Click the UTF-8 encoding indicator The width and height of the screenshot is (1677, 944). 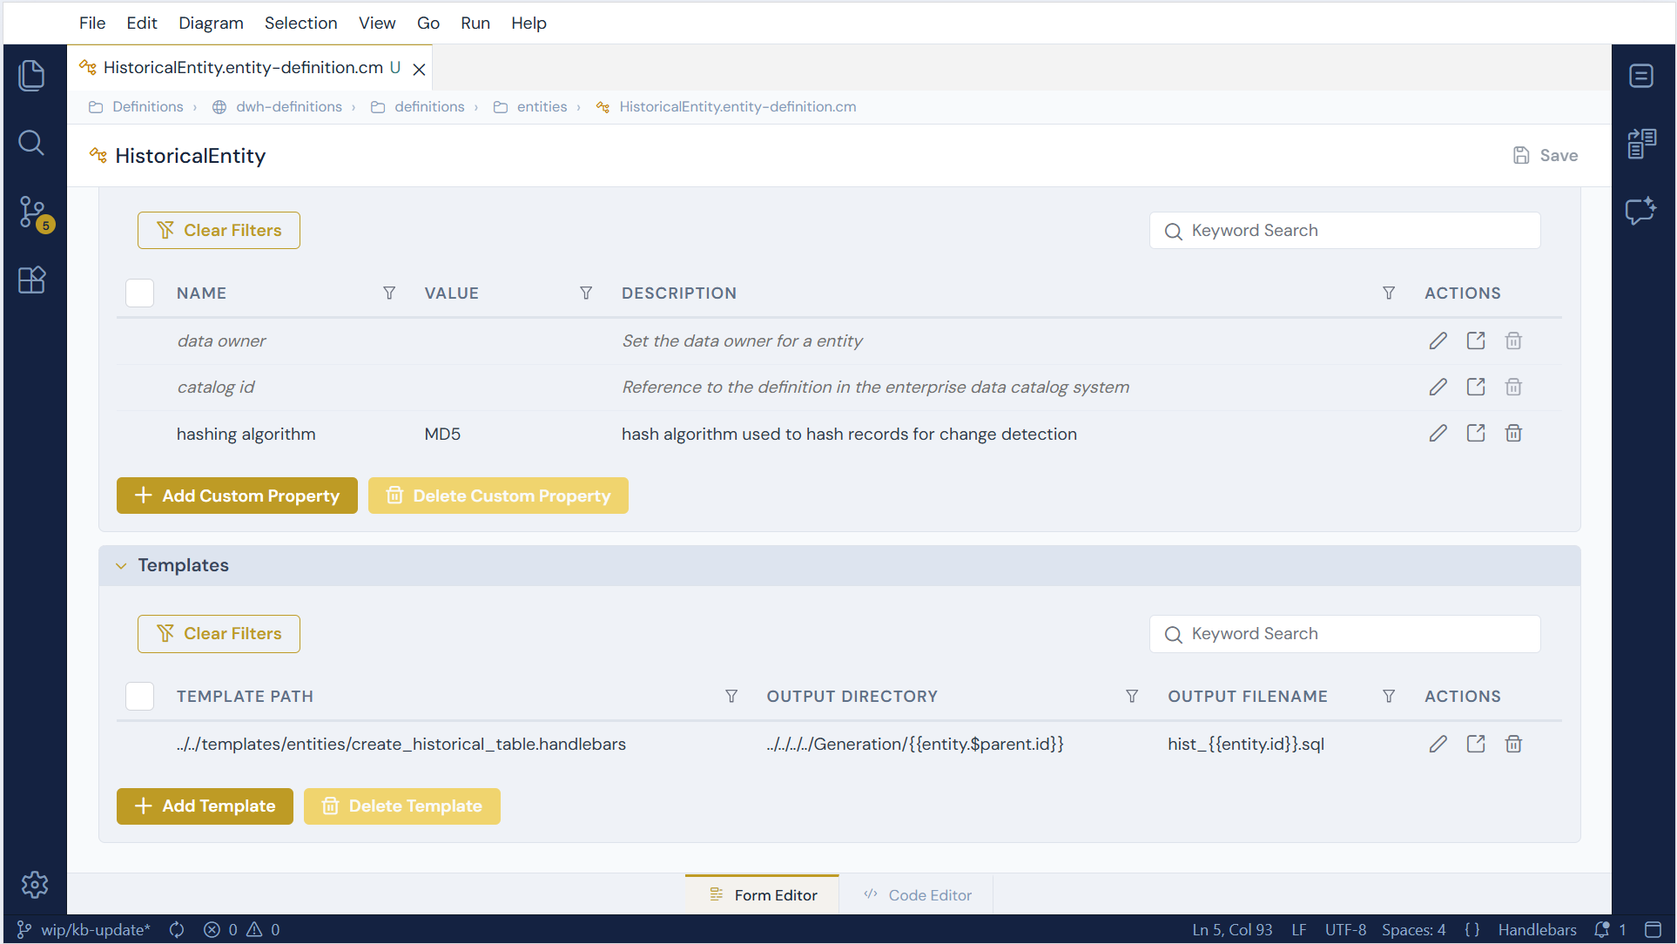(1345, 929)
